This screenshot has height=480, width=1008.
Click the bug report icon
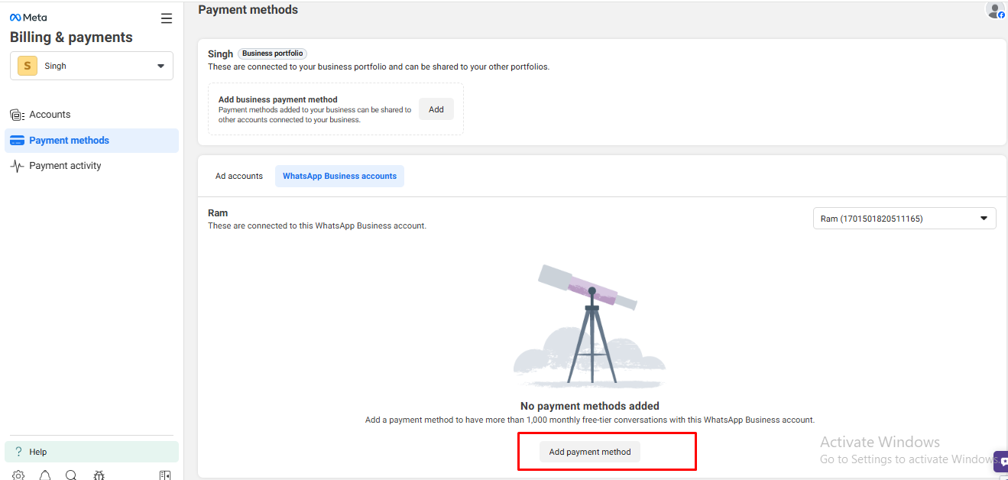click(99, 475)
